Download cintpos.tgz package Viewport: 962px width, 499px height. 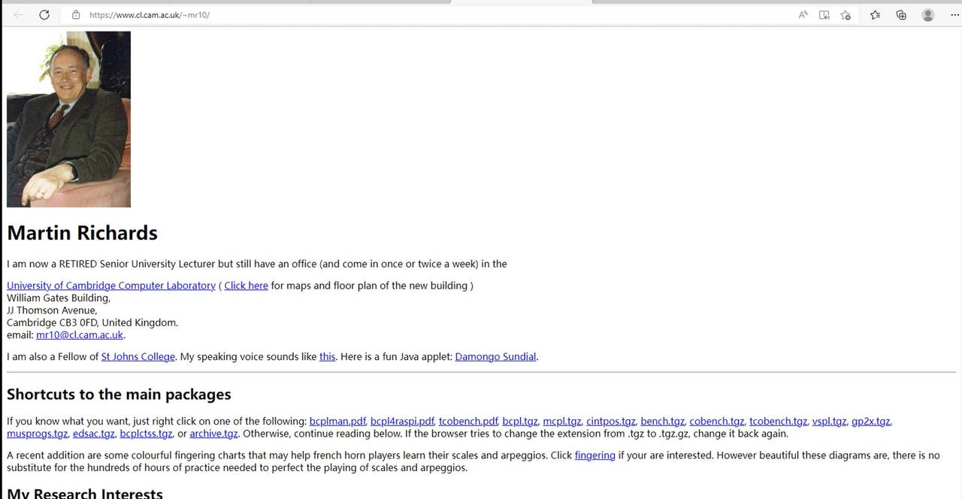click(x=611, y=422)
